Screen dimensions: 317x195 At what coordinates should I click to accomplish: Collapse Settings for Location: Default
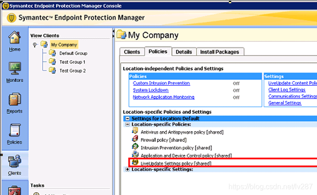(128, 118)
